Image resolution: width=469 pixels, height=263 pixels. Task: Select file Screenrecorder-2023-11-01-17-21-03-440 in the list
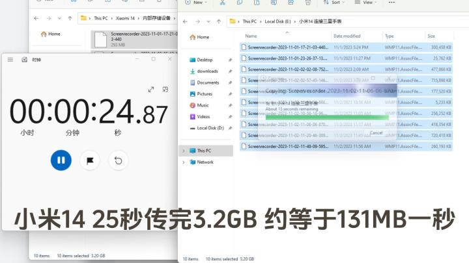(346, 47)
